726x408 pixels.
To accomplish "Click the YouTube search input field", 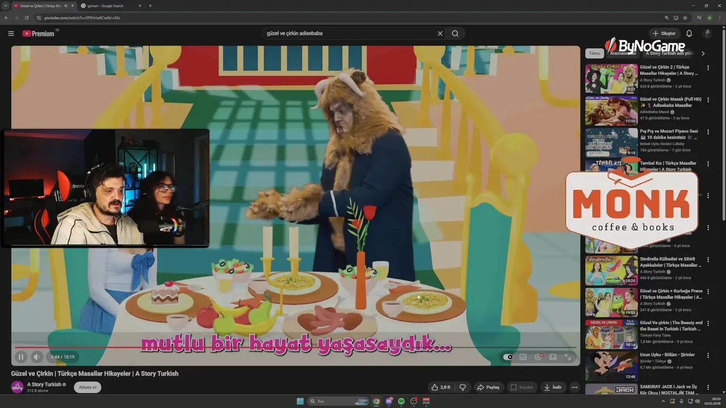I will pos(349,33).
